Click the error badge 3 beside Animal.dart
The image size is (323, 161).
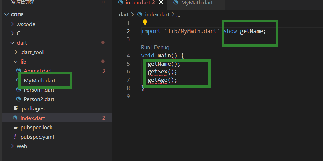click(x=104, y=71)
